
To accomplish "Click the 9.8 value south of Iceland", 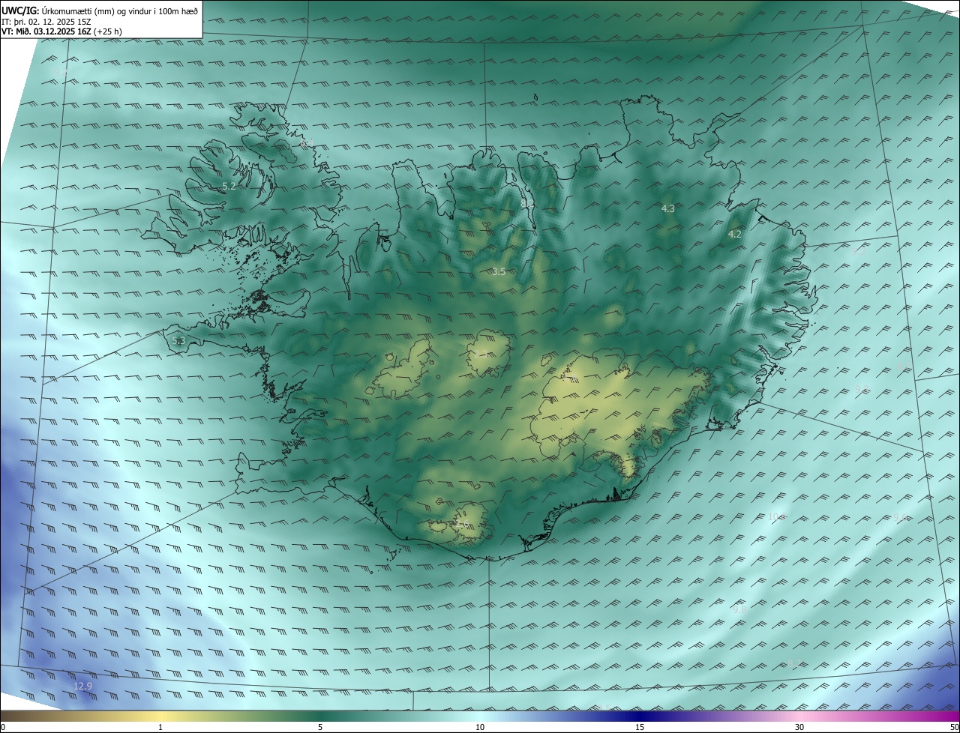I will tap(739, 610).
